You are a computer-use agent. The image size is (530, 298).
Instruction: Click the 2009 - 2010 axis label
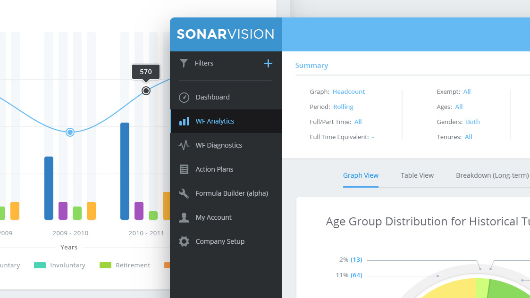click(70, 233)
